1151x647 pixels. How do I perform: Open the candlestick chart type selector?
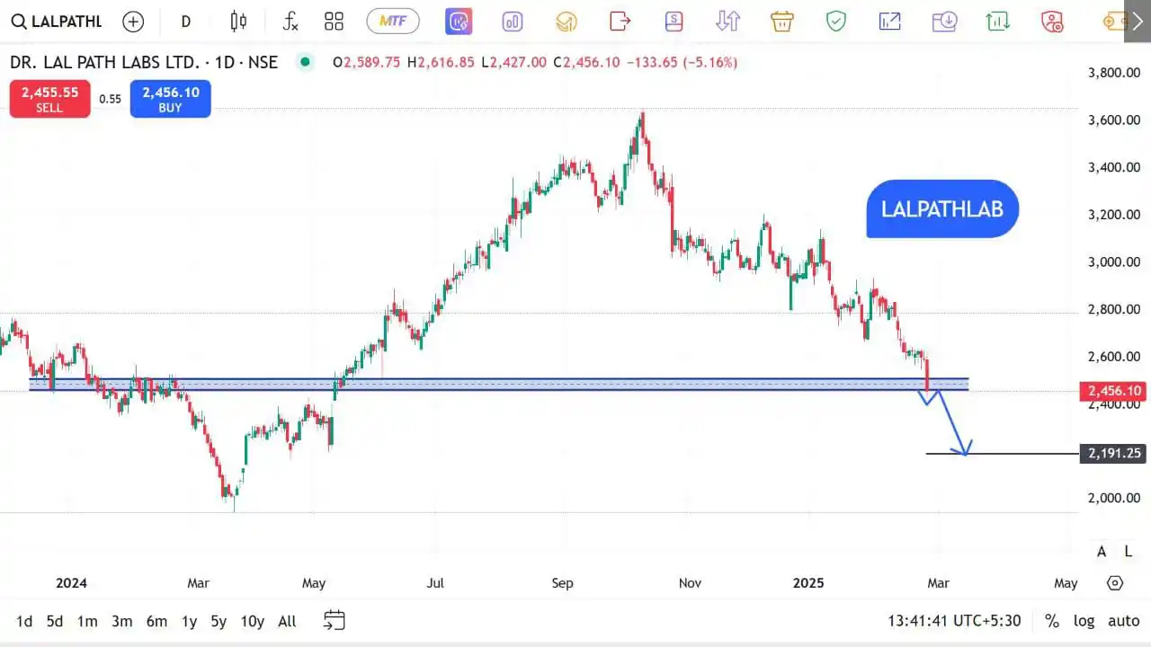(x=238, y=22)
